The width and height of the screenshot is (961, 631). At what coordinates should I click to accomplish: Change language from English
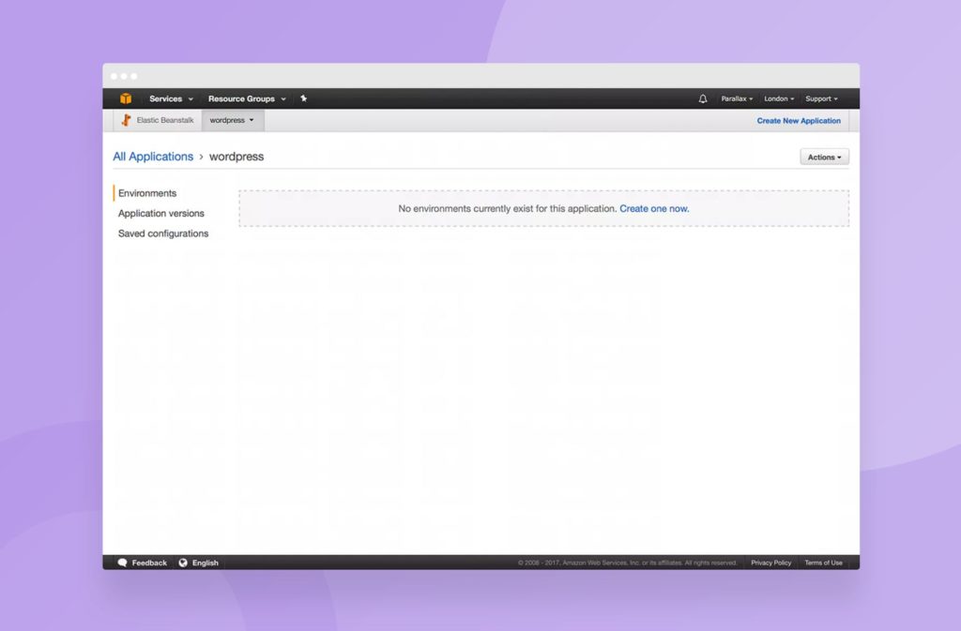click(x=206, y=563)
